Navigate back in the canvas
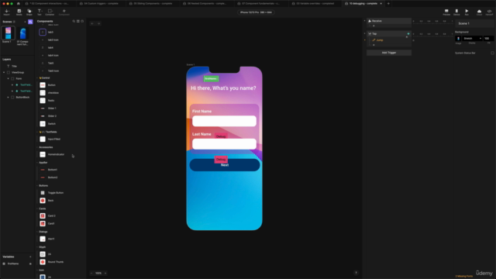This screenshot has width=496, height=279. tap(92, 23)
